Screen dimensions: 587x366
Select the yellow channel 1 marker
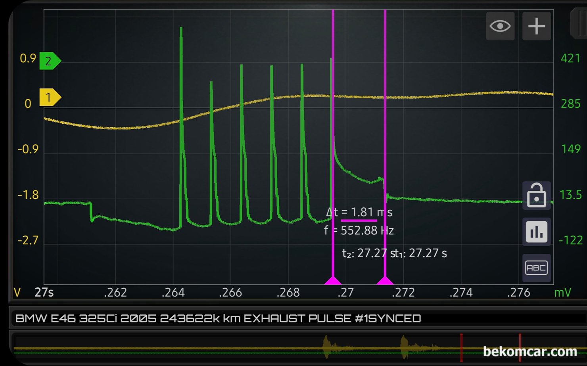coord(49,98)
